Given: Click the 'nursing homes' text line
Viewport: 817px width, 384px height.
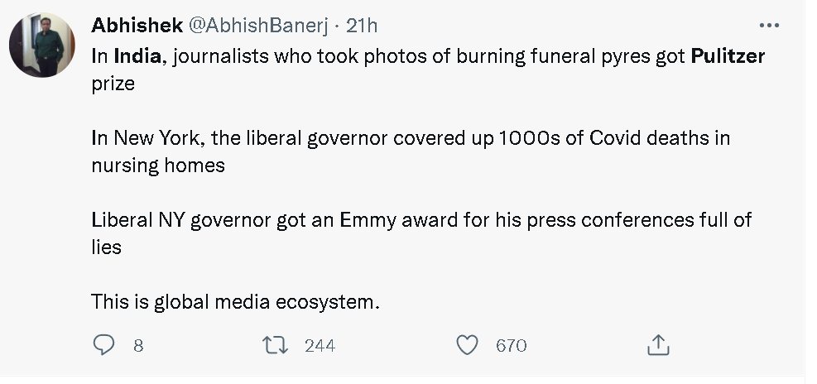Looking at the screenshot, I should (x=158, y=165).
